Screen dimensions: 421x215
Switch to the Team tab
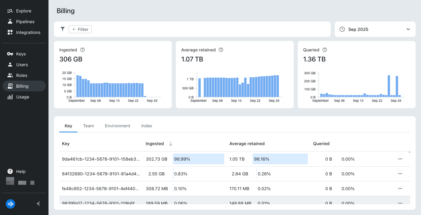[89, 126]
